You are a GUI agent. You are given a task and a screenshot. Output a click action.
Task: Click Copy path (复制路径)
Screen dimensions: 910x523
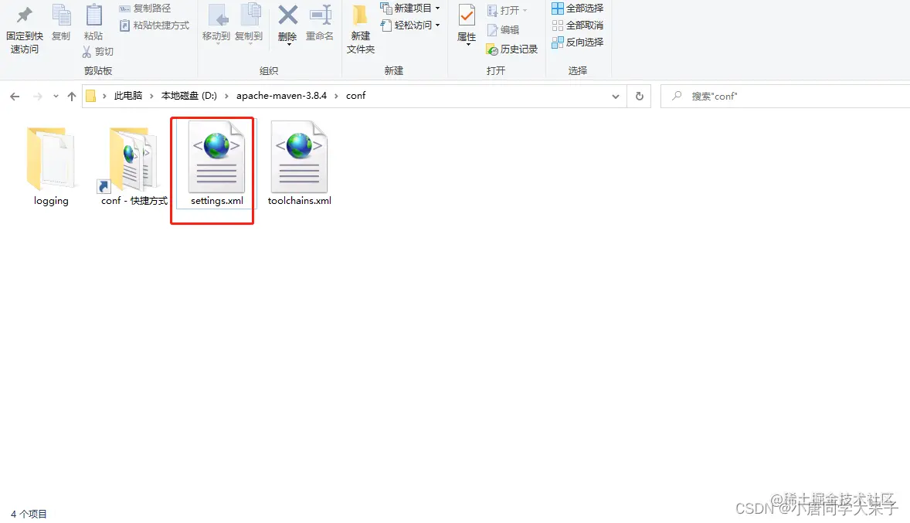point(145,8)
